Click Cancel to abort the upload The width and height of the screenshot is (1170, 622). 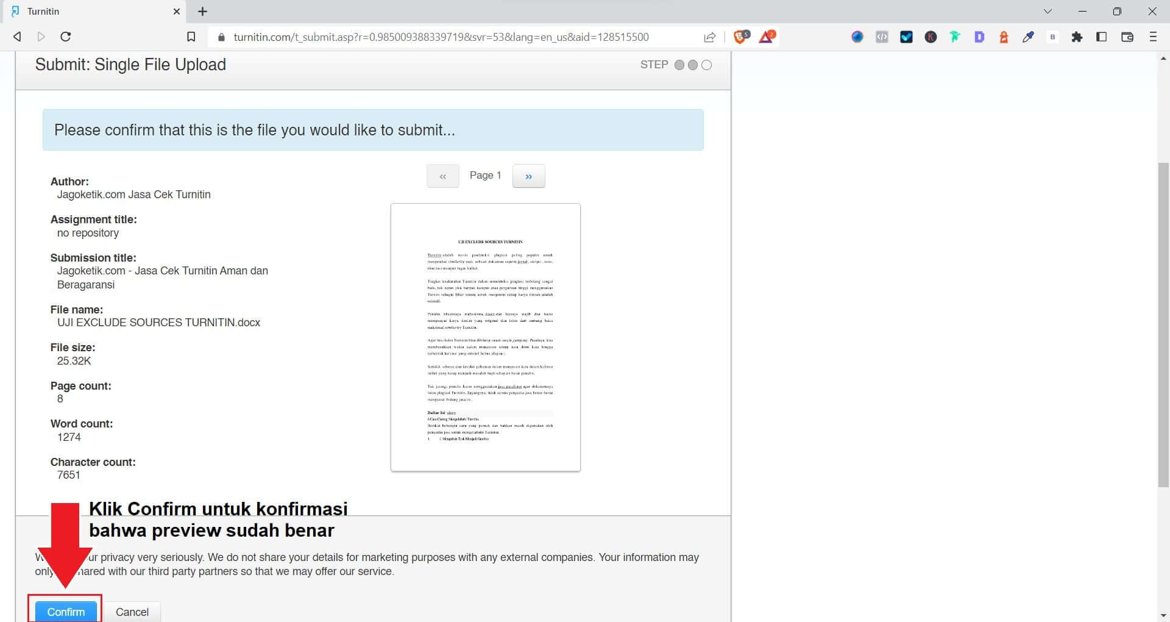coord(132,612)
